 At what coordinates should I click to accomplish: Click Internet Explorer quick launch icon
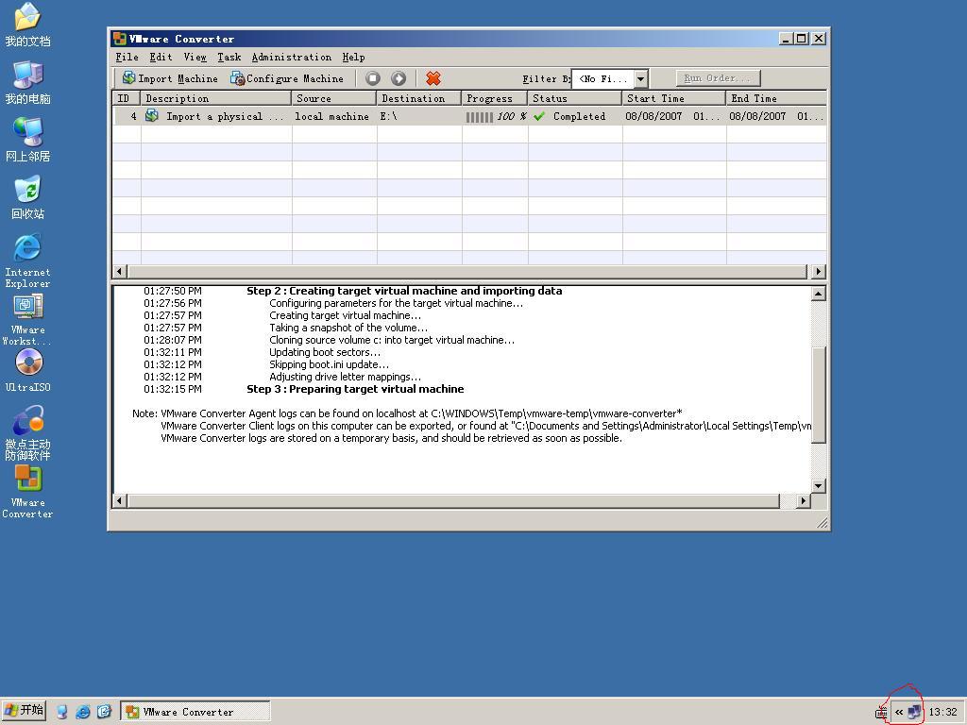pyautogui.click(x=83, y=712)
